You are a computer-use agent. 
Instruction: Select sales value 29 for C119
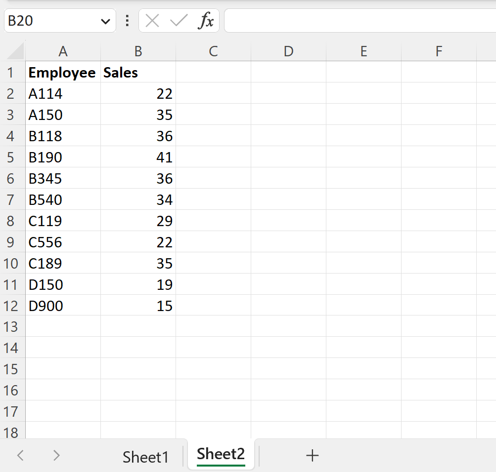138,221
